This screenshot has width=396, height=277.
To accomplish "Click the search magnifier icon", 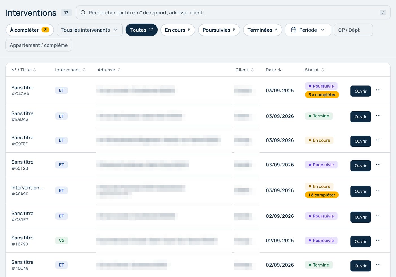I will (x=83, y=13).
